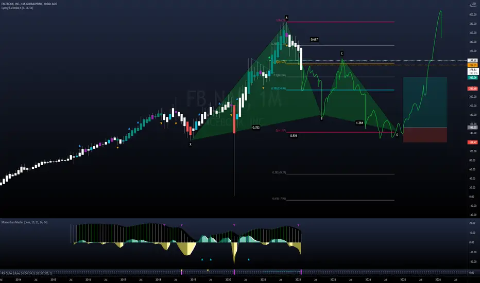This screenshot has width=480, height=283.
Task: Click the 0.783 ratio label
Action: (x=256, y=127)
